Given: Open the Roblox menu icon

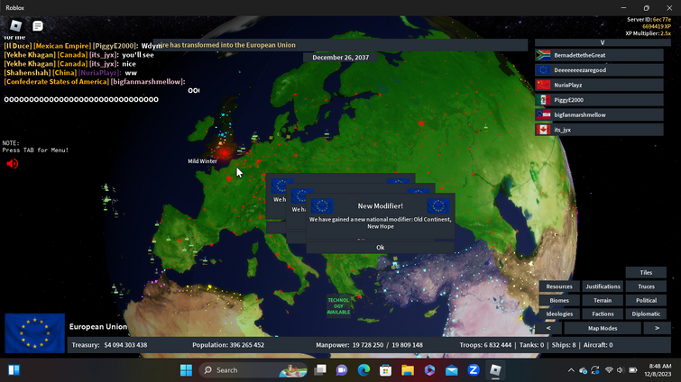Looking at the screenshot, I should point(16,26).
